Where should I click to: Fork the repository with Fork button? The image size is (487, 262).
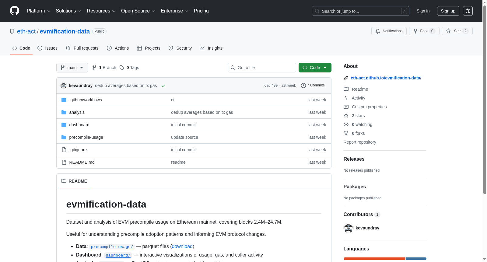pyautogui.click(x=424, y=31)
